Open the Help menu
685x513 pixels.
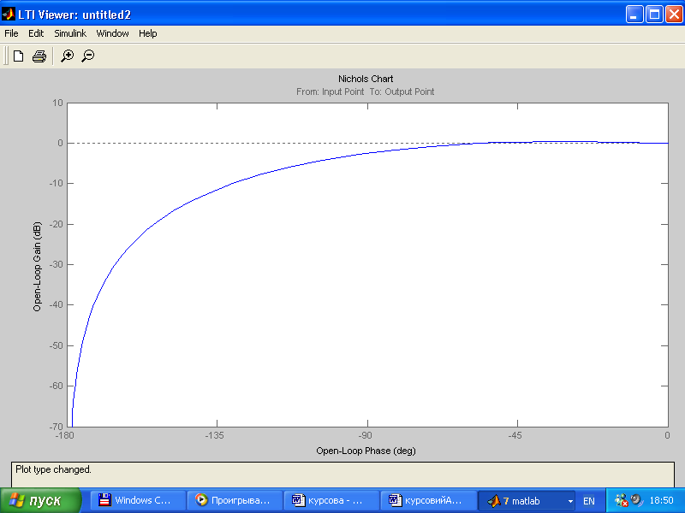click(x=147, y=33)
